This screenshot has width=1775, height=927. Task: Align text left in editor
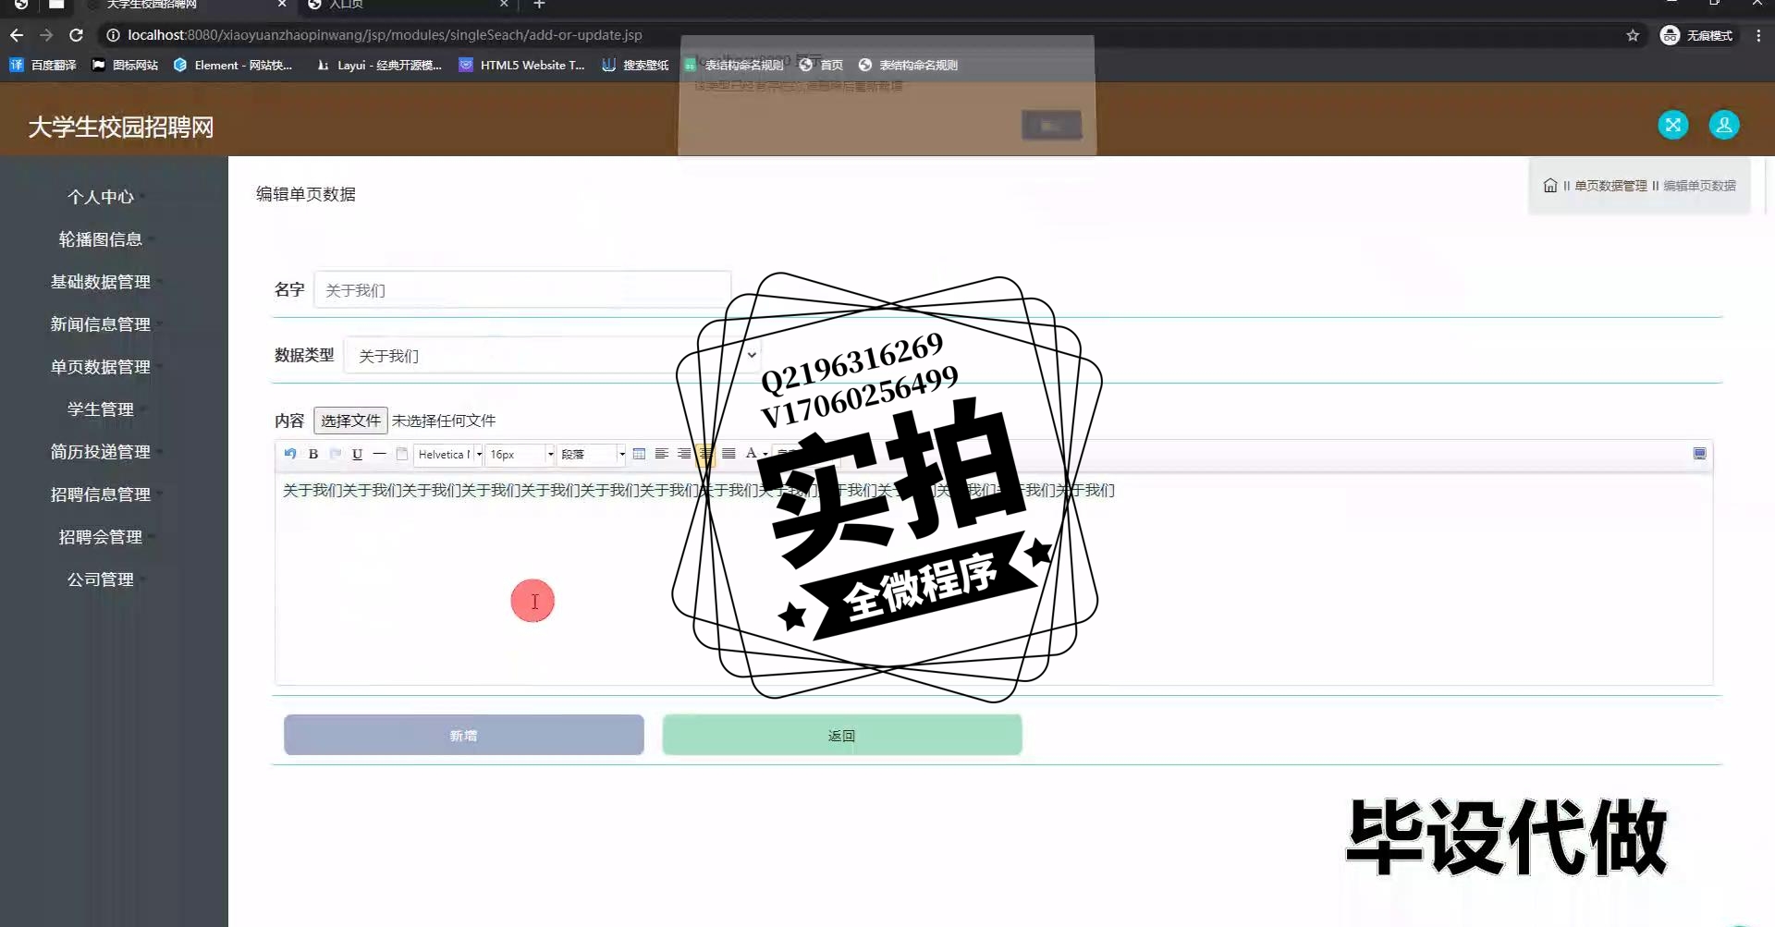pos(662,454)
